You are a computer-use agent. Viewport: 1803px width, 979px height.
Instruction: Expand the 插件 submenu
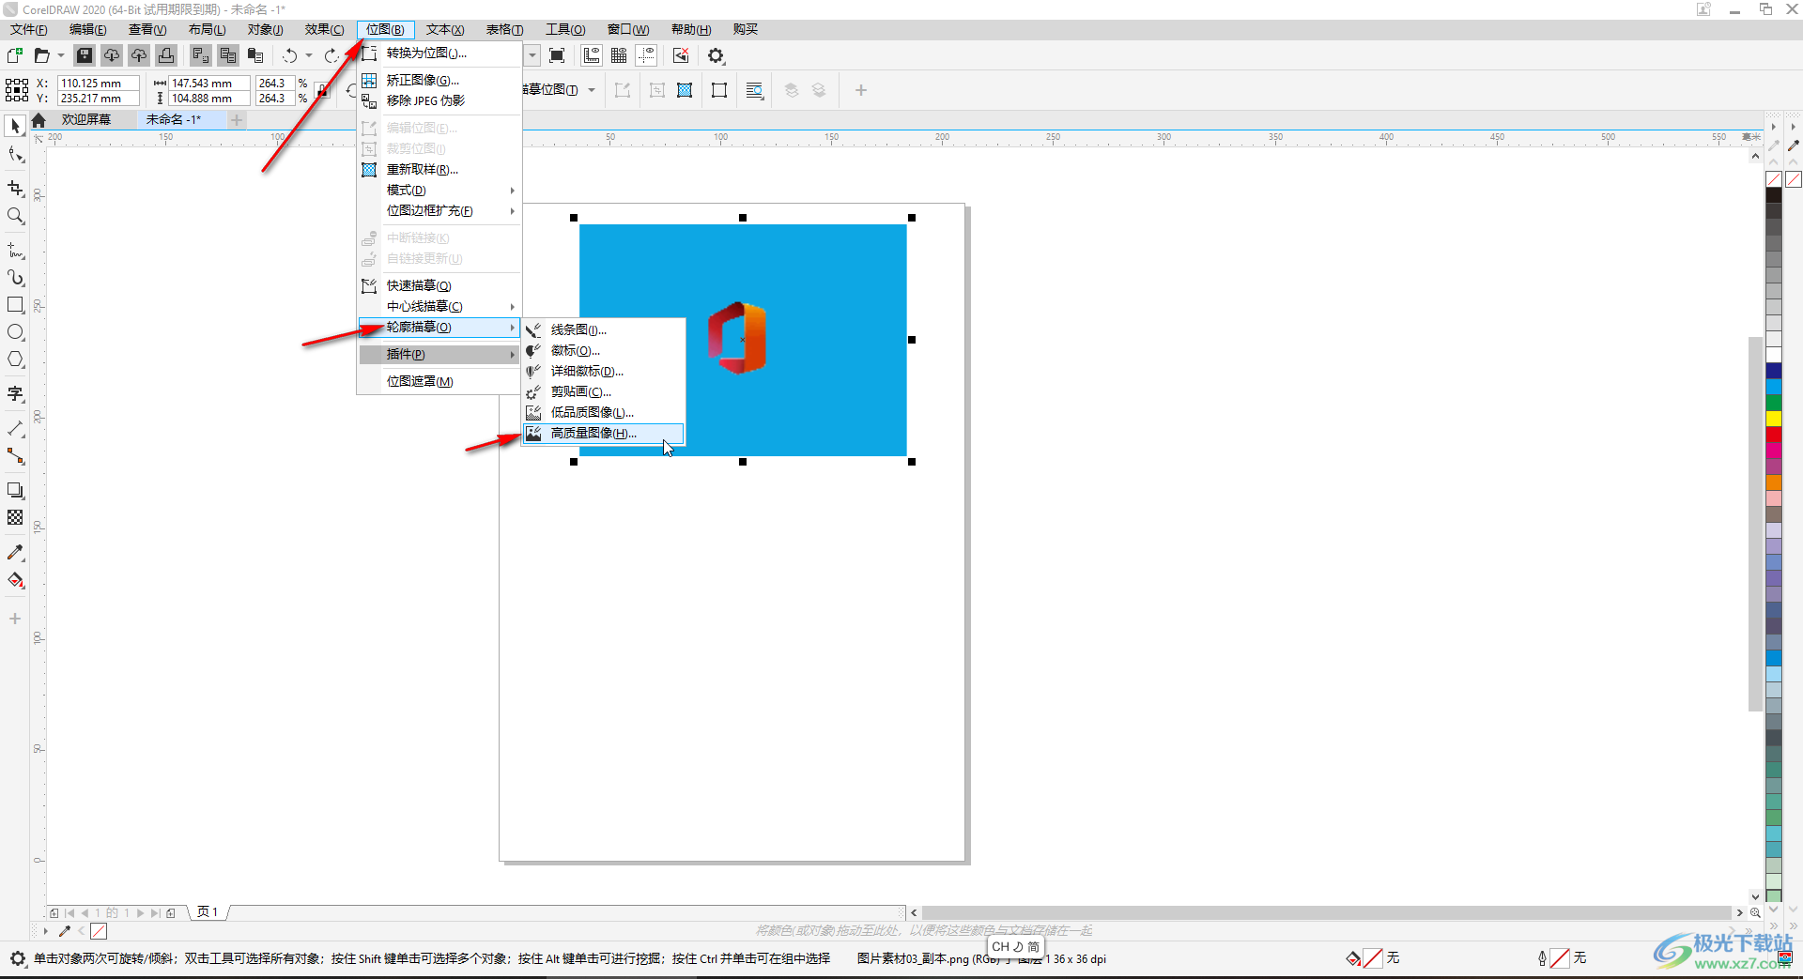pos(439,354)
